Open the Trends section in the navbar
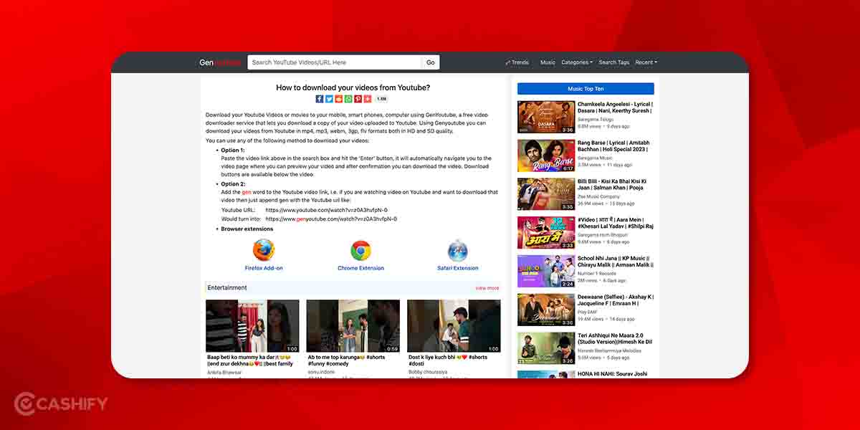The height and width of the screenshot is (430, 860). [518, 62]
